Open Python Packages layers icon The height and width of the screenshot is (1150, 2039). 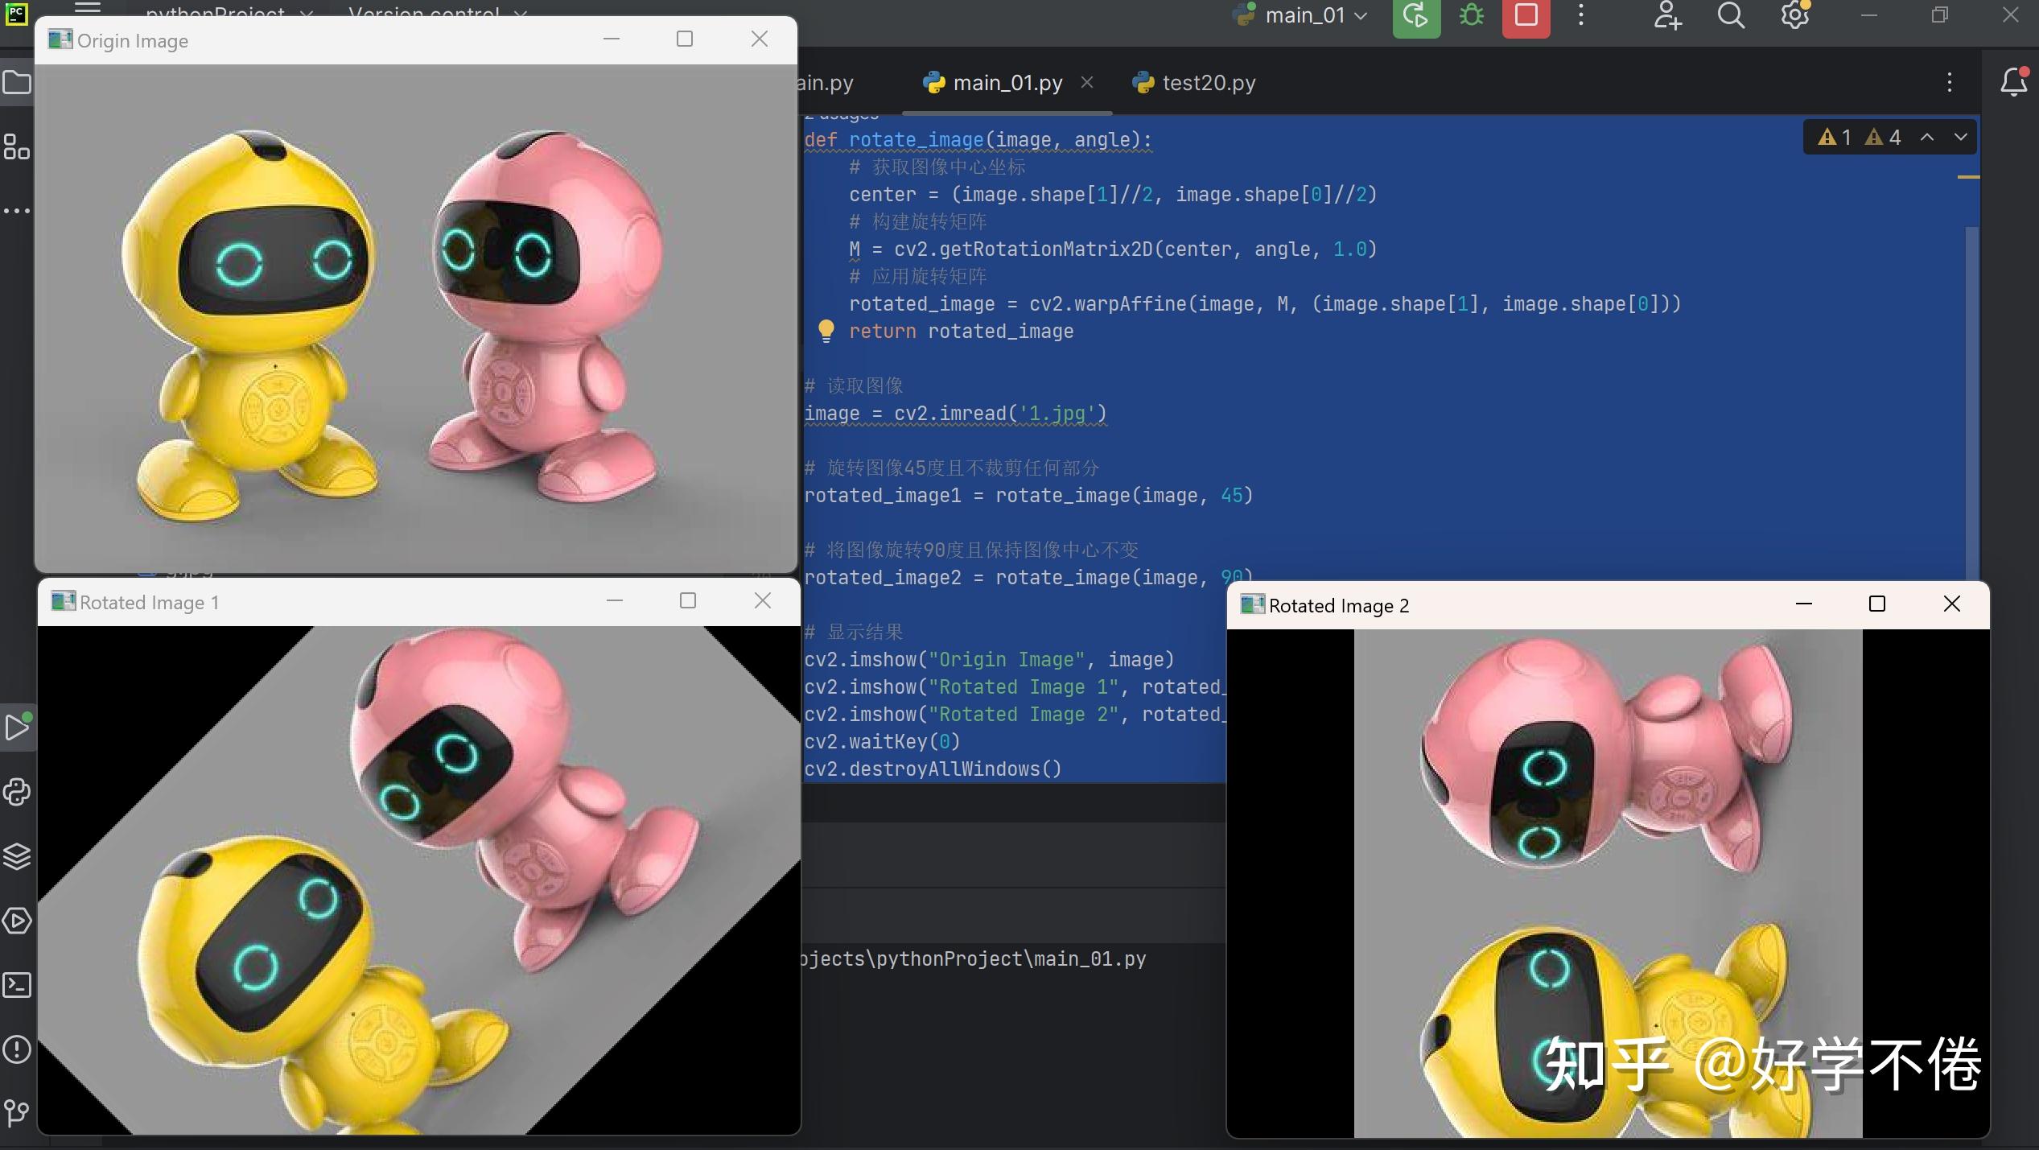click(17, 856)
